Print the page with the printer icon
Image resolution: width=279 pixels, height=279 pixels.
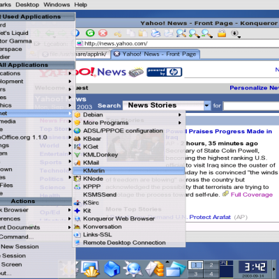[156, 33]
